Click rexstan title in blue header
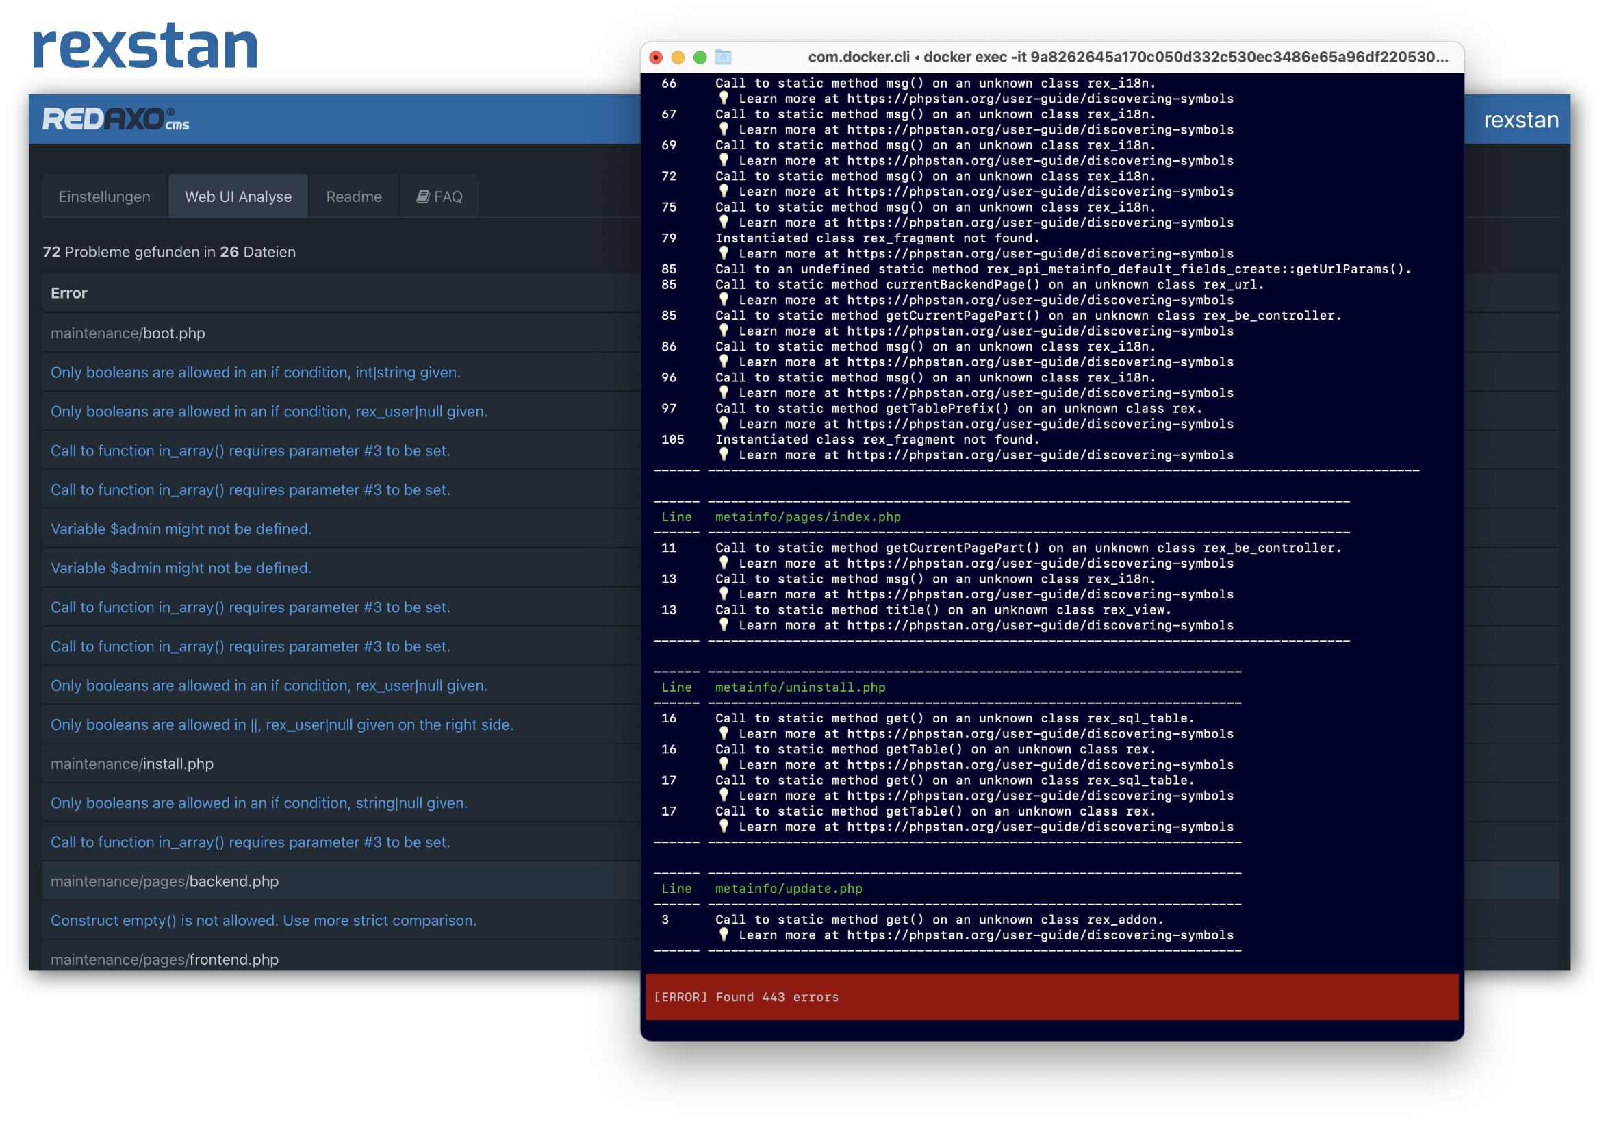The height and width of the screenshot is (1123, 1606). coord(1520,120)
